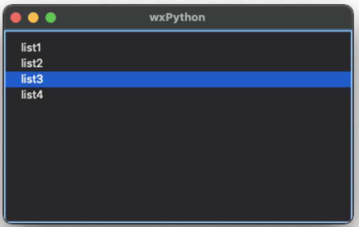
Task: Click left margin before list4 text
Action: 13,94
